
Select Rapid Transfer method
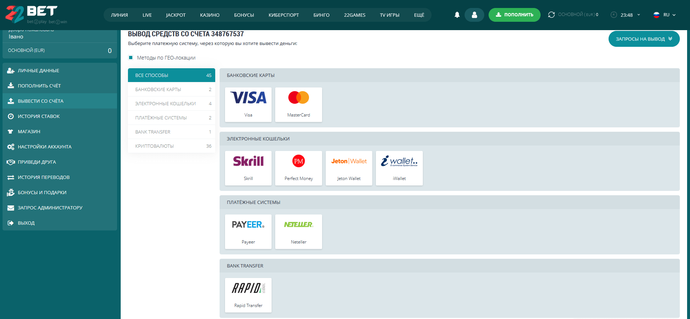pos(248,295)
